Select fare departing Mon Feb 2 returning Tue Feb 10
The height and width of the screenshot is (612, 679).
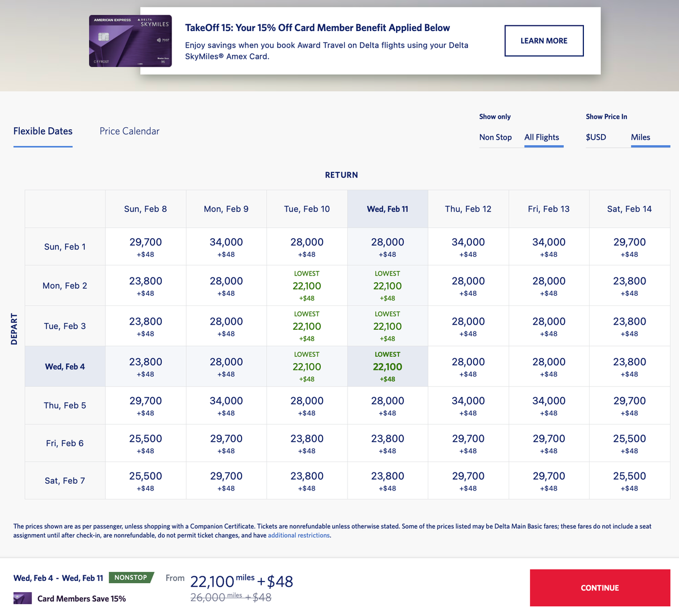pos(307,286)
